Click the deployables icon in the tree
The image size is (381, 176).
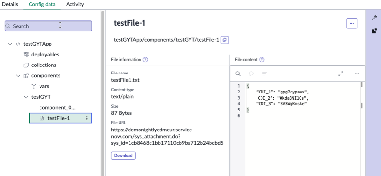[26, 55]
